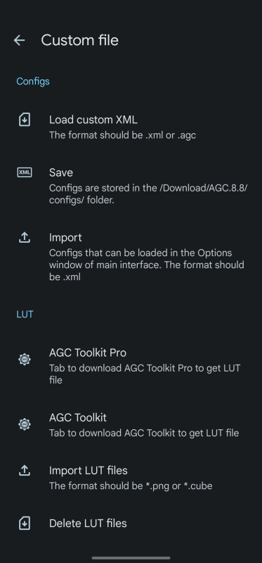Viewport: 262px width, 563px height.
Task: Tap the Custom file page title
Action: tap(79, 40)
